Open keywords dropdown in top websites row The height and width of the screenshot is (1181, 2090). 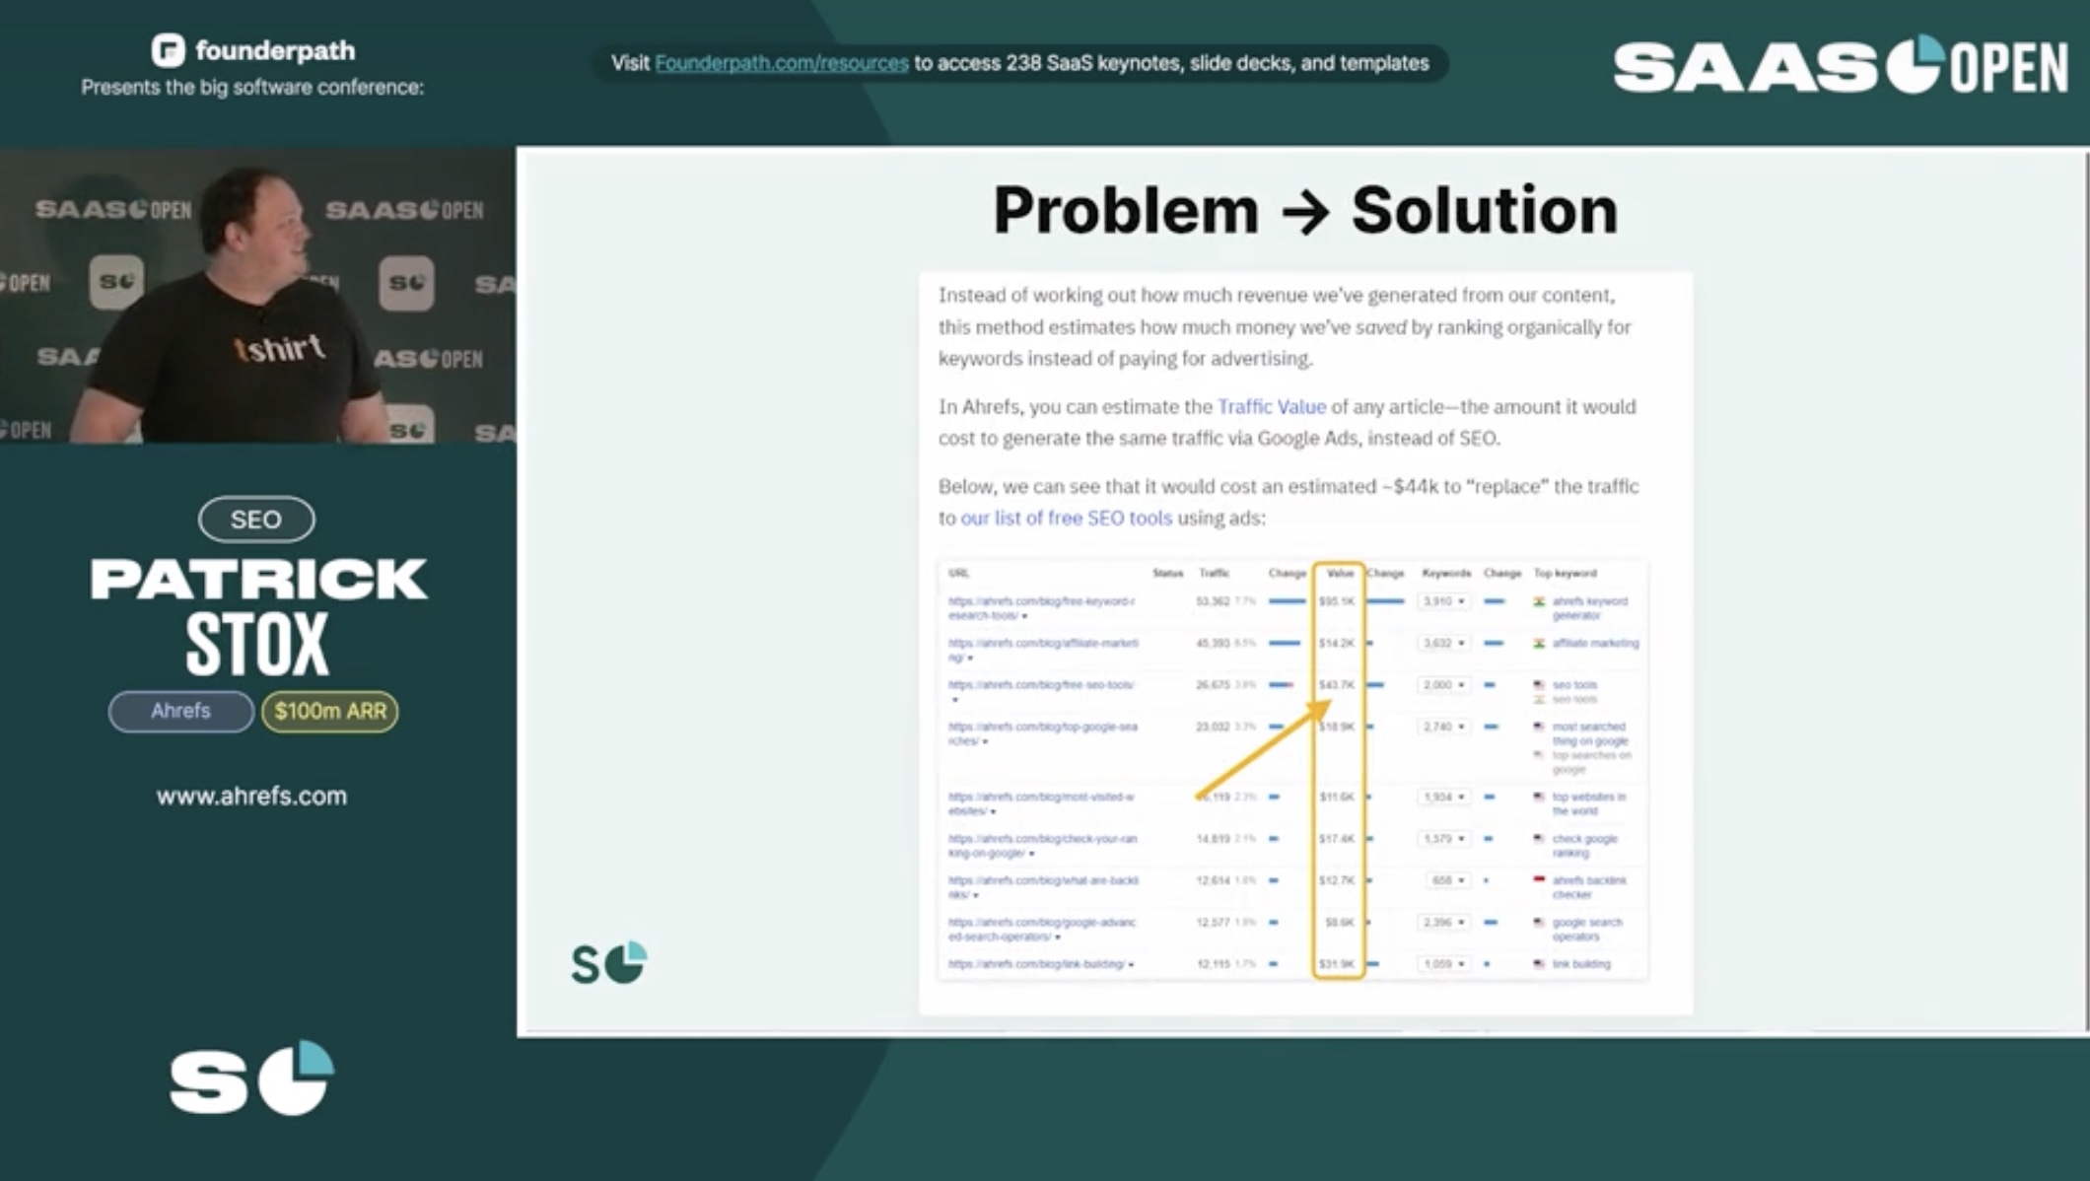(1444, 797)
